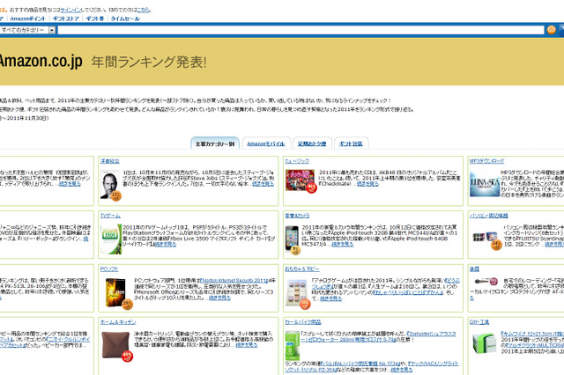This screenshot has height=375, width=564.
Task: Open the iPod touch product thumbnail
Action: [x=292, y=238]
